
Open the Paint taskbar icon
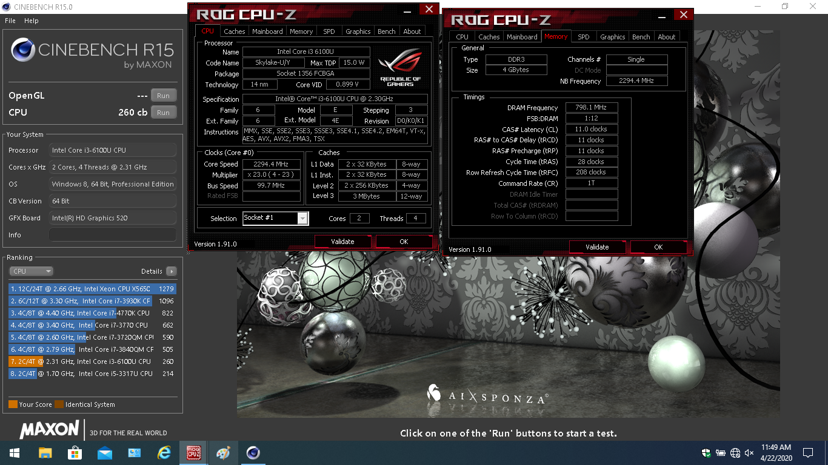pos(224,453)
